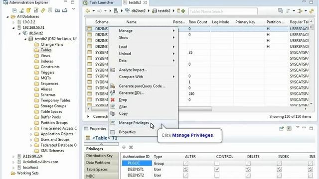This screenshot has width=319, height=179.
Task: Toggle the ALTER checkbox for DB2INST1
Action: pyautogui.click(x=186, y=169)
